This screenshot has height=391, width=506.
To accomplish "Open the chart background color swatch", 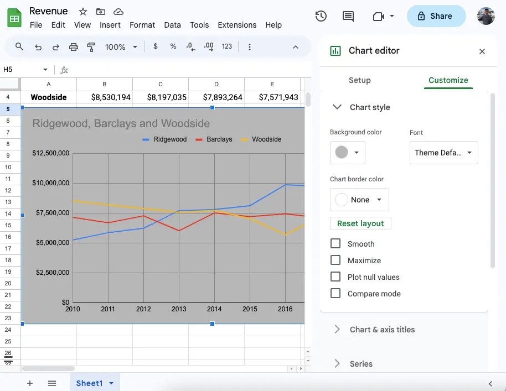I will pyautogui.click(x=347, y=152).
